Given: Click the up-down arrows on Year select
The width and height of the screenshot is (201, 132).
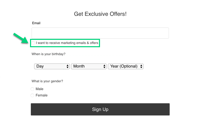Looking at the screenshot, I should tap(141, 66).
